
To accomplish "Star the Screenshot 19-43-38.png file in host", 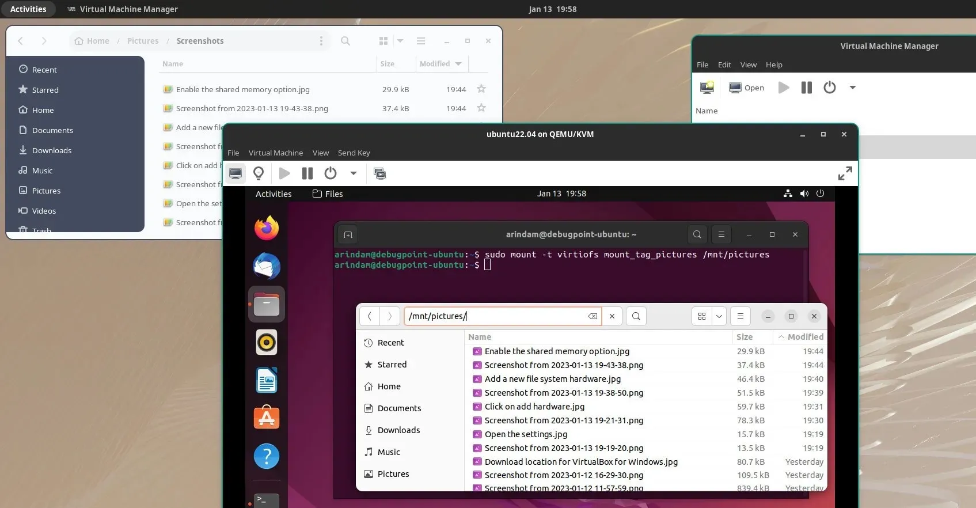I will click(481, 108).
